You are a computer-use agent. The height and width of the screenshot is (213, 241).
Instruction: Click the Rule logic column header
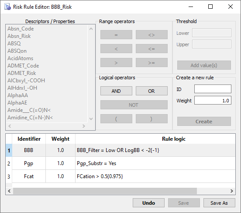point(155,139)
